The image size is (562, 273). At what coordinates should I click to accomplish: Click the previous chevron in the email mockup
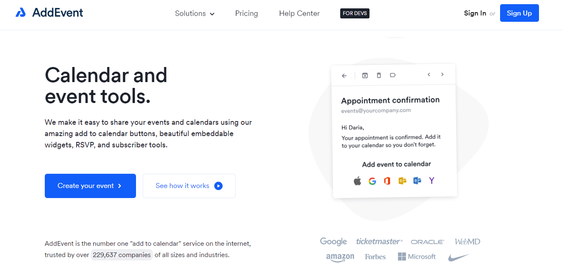coord(429,75)
